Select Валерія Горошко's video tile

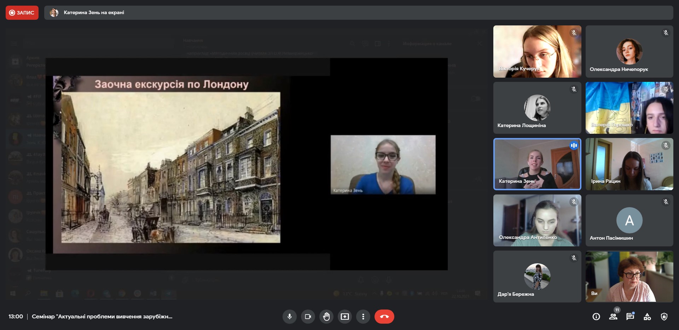pyautogui.click(x=629, y=108)
